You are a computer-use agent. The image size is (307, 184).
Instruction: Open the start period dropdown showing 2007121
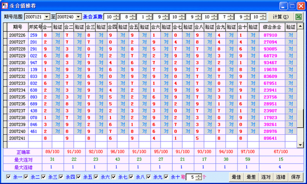coord(47,17)
